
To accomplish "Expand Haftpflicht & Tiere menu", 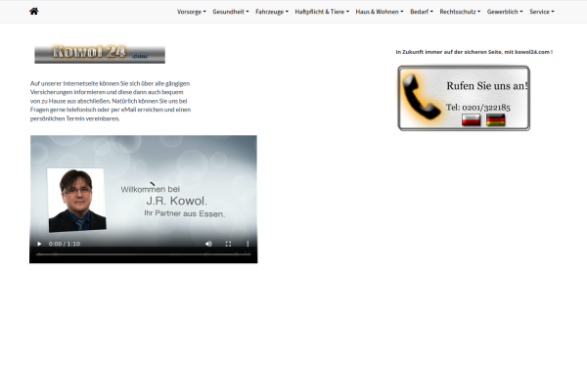I will pyautogui.click(x=322, y=12).
